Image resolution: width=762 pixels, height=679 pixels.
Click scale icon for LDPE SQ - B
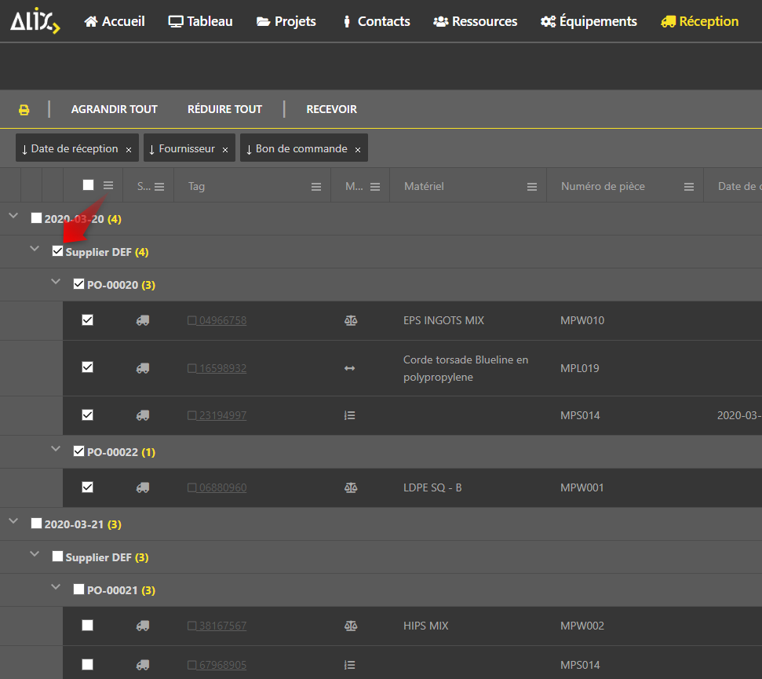click(351, 487)
